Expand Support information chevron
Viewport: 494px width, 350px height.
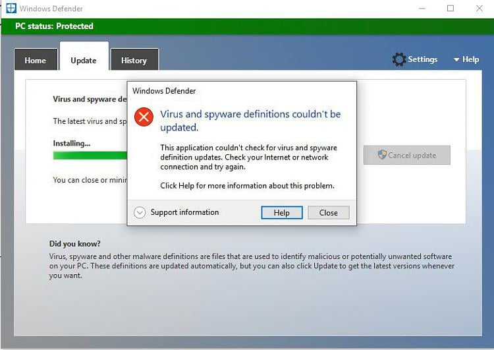139,212
